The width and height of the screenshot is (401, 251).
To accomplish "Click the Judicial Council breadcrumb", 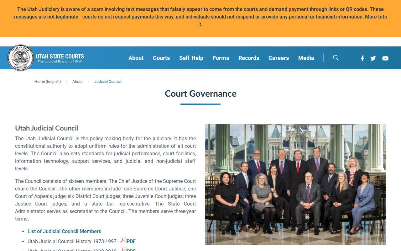I will coord(108,82).
